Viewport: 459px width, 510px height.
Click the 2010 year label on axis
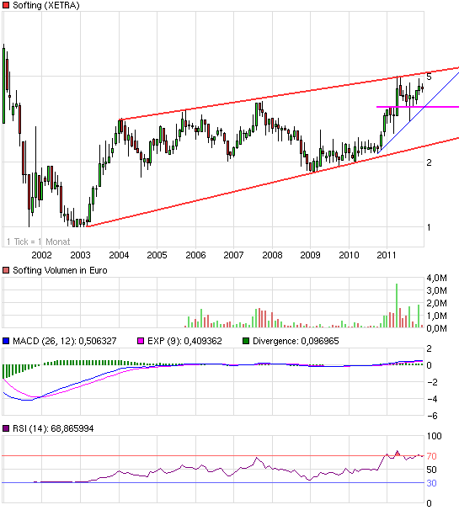pyautogui.click(x=349, y=255)
